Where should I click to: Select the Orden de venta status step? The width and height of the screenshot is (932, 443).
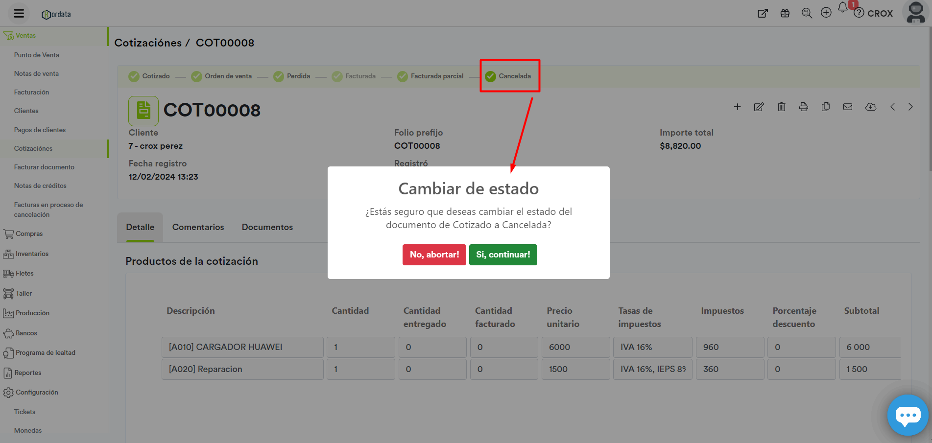click(222, 76)
